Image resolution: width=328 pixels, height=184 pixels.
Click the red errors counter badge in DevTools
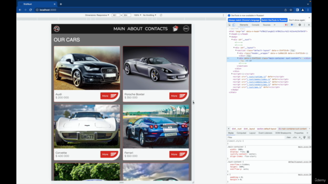point(286,25)
